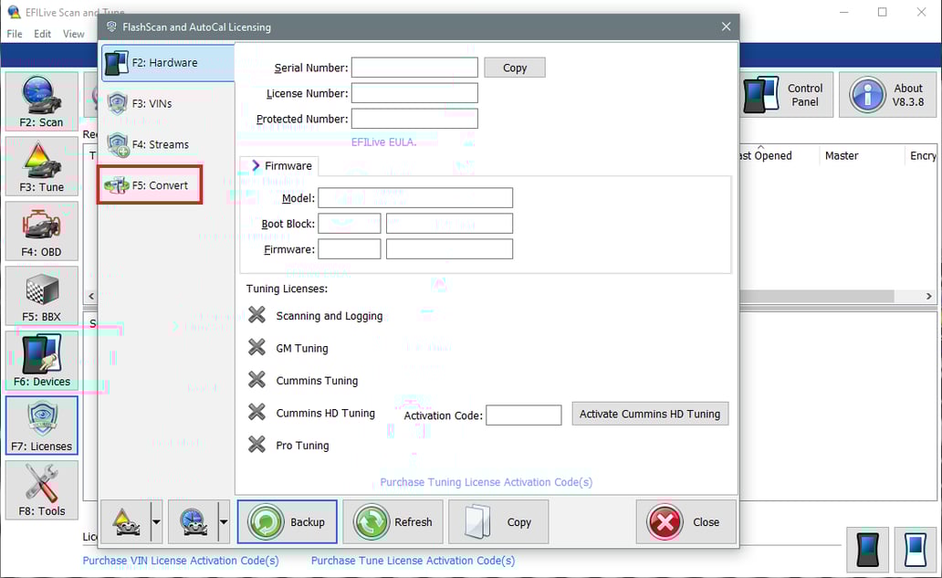942x578 pixels.
Task: Expand the Firmware disclosure arrow
Action: click(256, 165)
